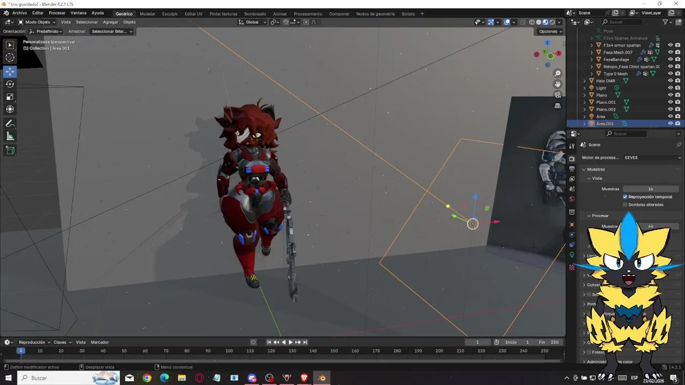Toggle visibility of Fexa Mesh.007

[671, 52]
